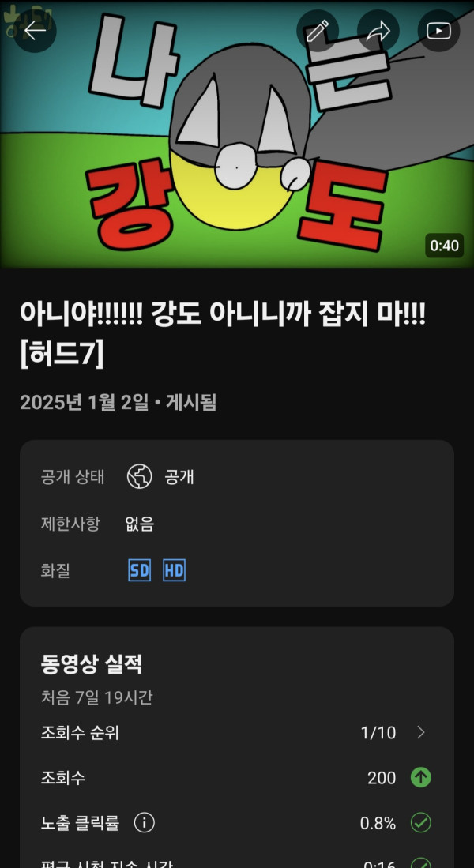474x868 pixels.
Task: Tap the 조회수 metric row
Action: [x=237, y=778]
